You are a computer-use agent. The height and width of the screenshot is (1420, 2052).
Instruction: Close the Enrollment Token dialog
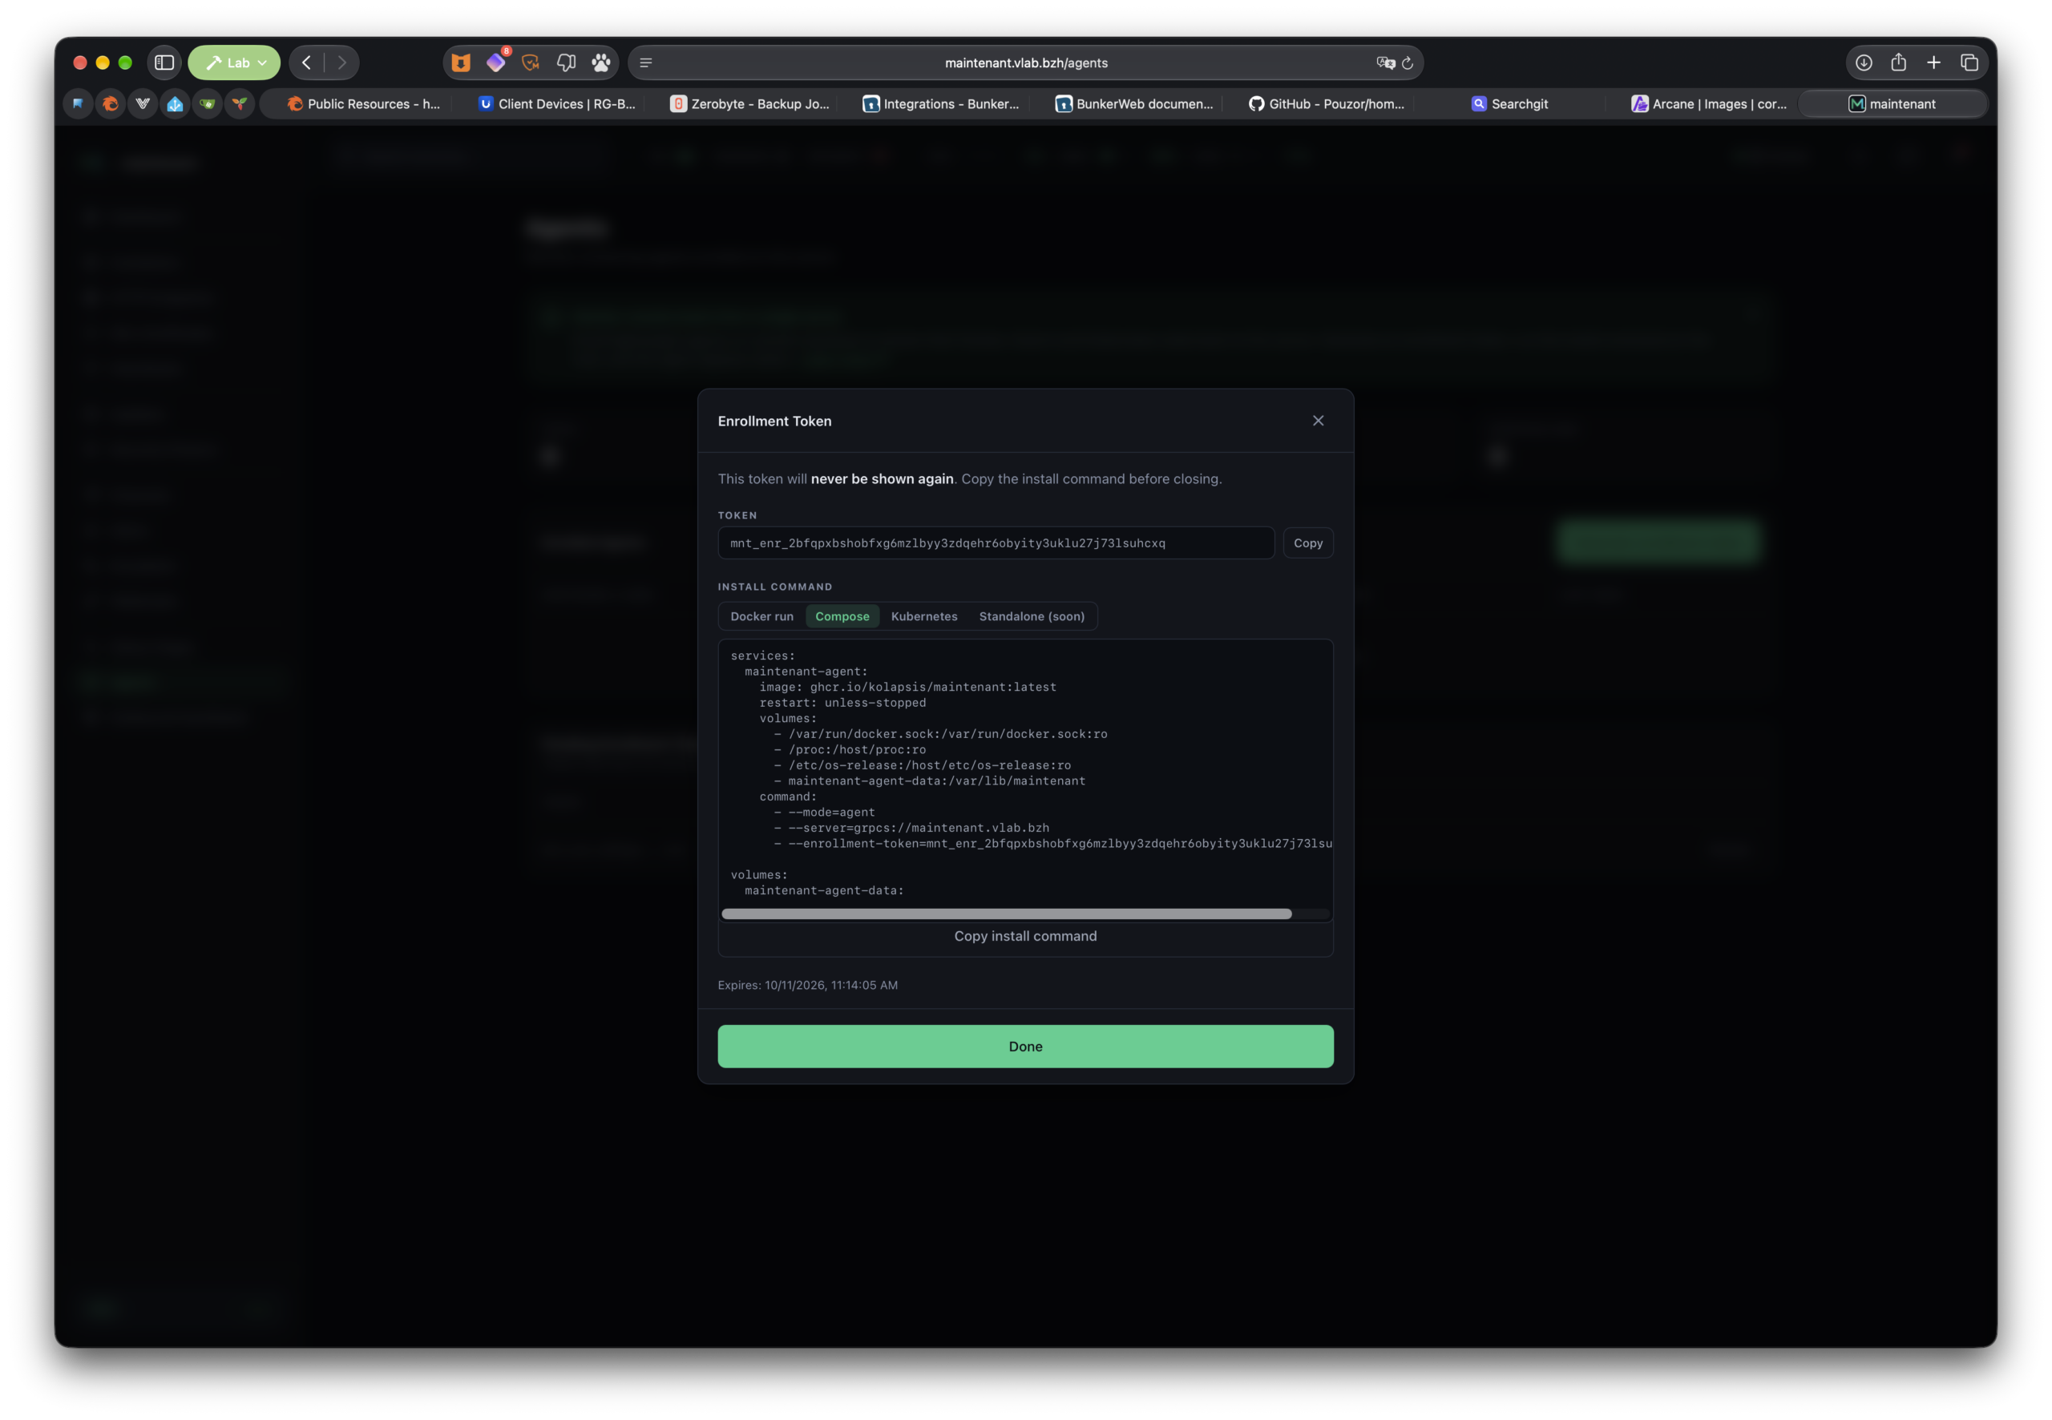[x=1318, y=421]
